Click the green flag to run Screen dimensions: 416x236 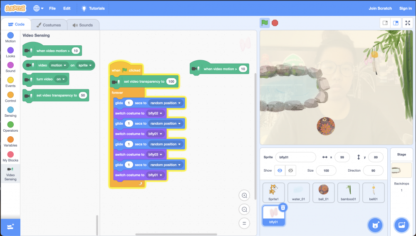click(265, 23)
